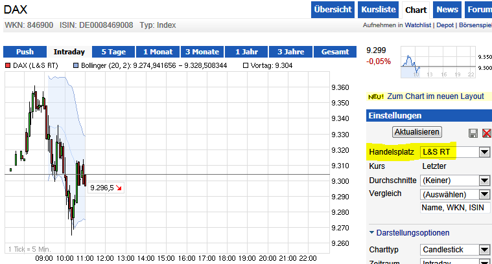Screen dimensions: 492x264
Task: Click the current price 9.299
Action: [x=376, y=50]
